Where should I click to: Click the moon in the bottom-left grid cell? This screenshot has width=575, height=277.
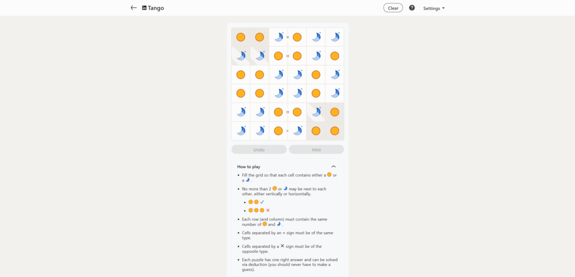pos(241,131)
